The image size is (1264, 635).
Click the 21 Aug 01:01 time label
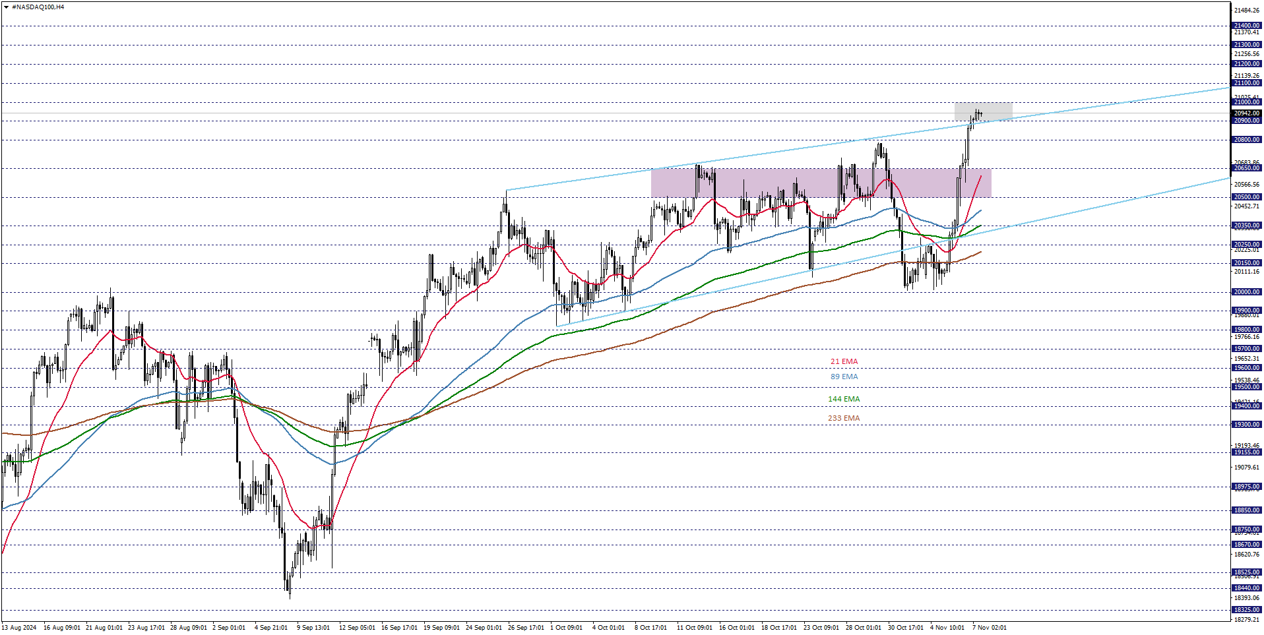[104, 628]
